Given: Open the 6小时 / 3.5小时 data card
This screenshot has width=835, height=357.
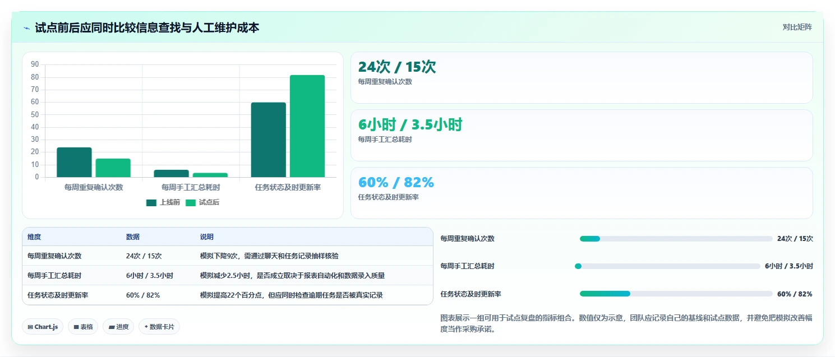Looking at the screenshot, I should 582,135.
